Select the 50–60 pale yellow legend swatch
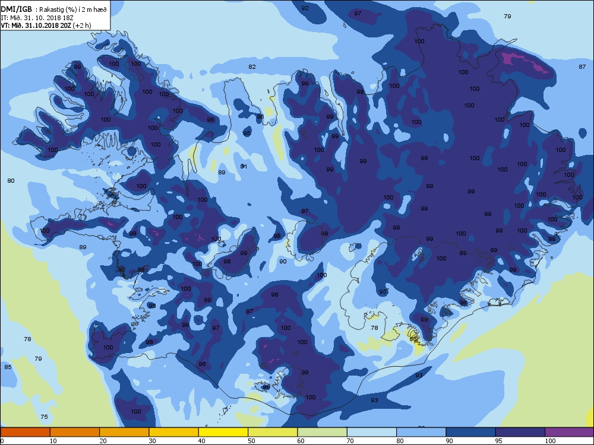The image size is (594, 445). (273, 432)
